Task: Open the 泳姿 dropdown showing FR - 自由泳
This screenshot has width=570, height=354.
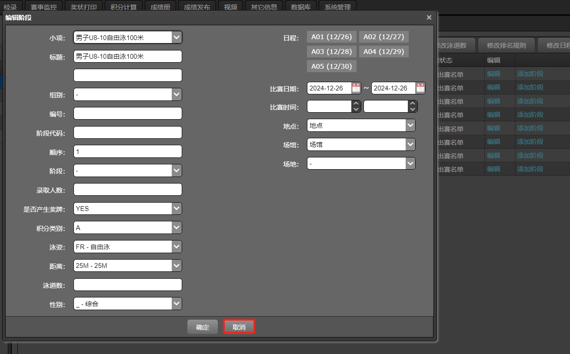Action: pyautogui.click(x=177, y=246)
